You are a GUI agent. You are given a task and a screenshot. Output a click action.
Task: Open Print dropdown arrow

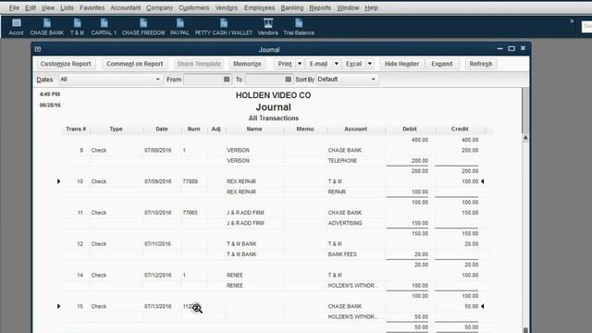[300, 64]
